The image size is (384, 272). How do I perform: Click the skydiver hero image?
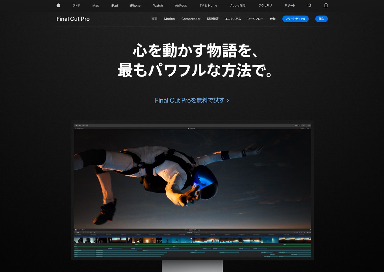tap(193, 179)
